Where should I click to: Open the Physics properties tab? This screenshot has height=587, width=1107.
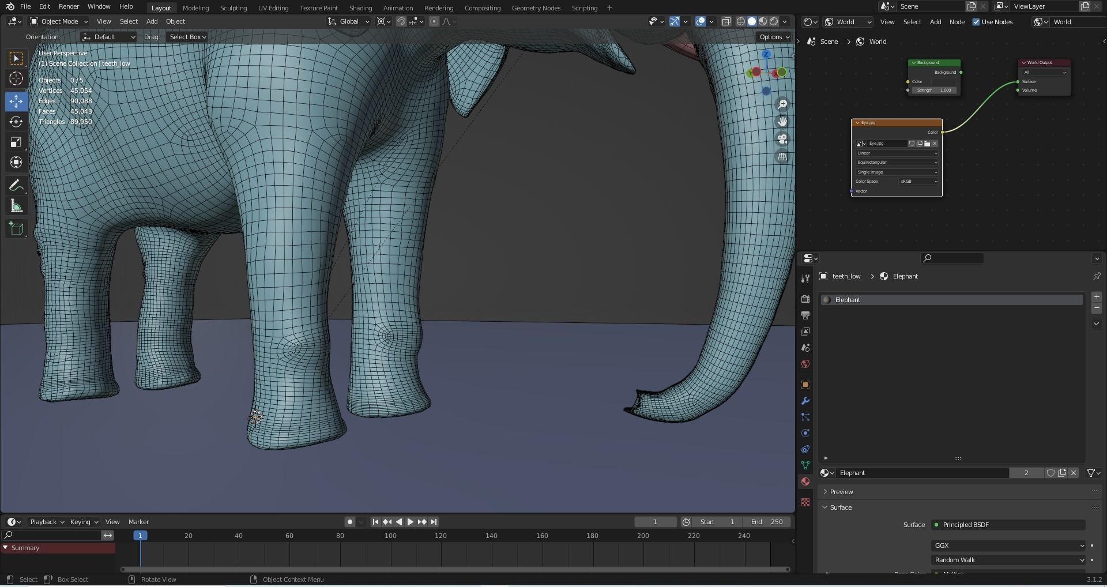coord(805,433)
